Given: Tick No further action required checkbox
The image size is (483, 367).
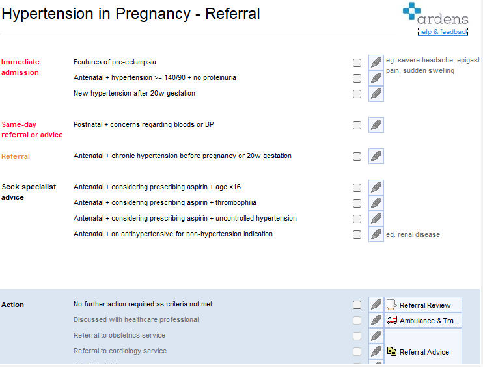Looking at the screenshot, I should (357, 305).
